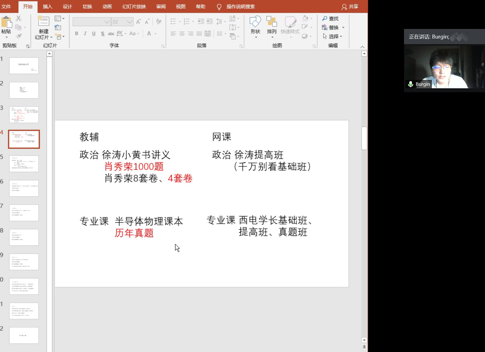Image resolution: width=485 pixels, height=352 pixels.
Task: Open the font name dropdown
Action: [x=107, y=22]
